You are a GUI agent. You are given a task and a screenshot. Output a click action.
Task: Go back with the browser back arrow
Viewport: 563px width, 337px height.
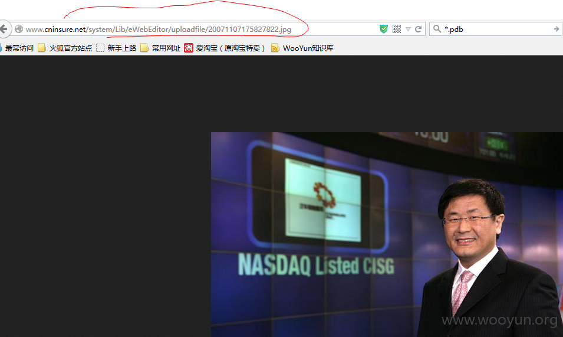tap(4, 29)
